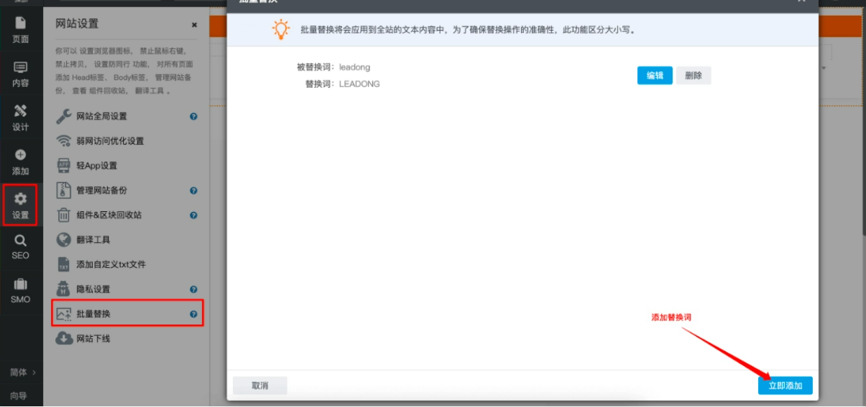Open 弱网访问优化设置 menu item

tap(110, 141)
